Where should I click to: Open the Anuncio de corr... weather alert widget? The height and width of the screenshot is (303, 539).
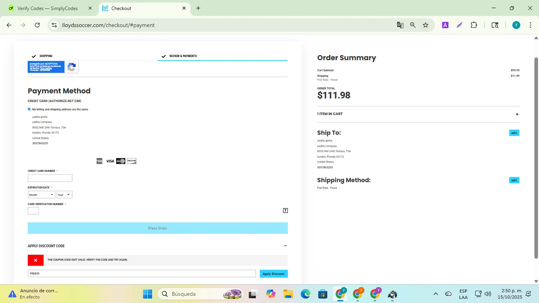tap(33, 294)
